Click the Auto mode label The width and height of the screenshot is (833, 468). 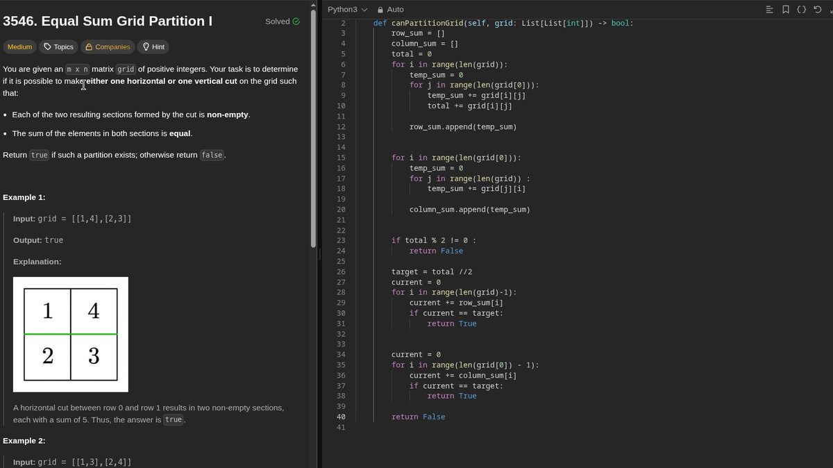coord(395,10)
